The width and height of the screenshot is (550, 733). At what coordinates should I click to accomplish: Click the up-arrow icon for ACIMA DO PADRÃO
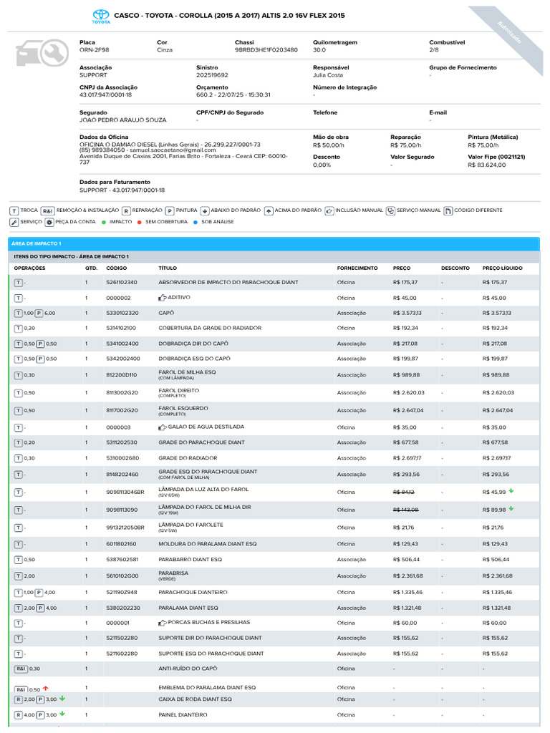tap(269, 211)
